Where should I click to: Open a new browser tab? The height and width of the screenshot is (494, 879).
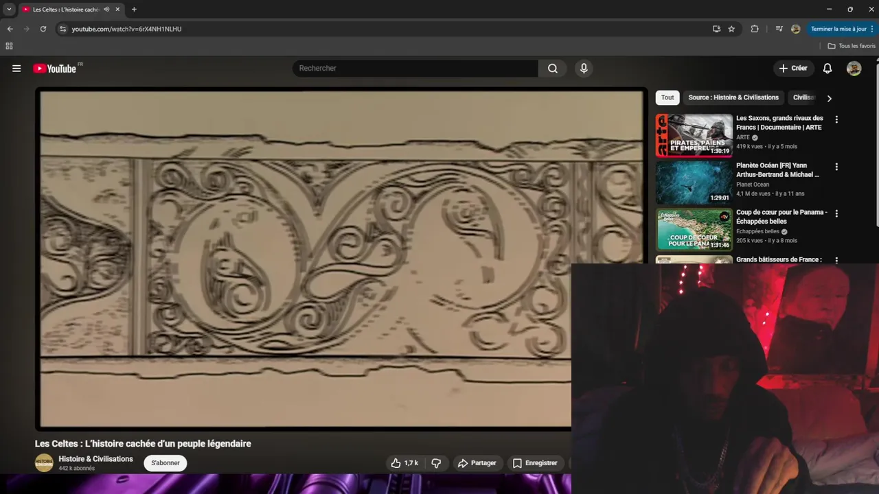[x=134, y=10]
